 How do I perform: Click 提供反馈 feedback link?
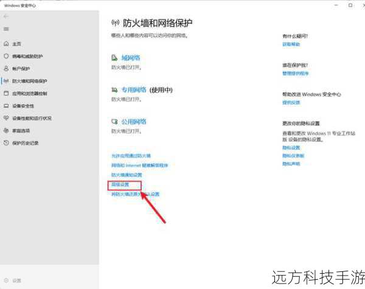click(291, 102)
